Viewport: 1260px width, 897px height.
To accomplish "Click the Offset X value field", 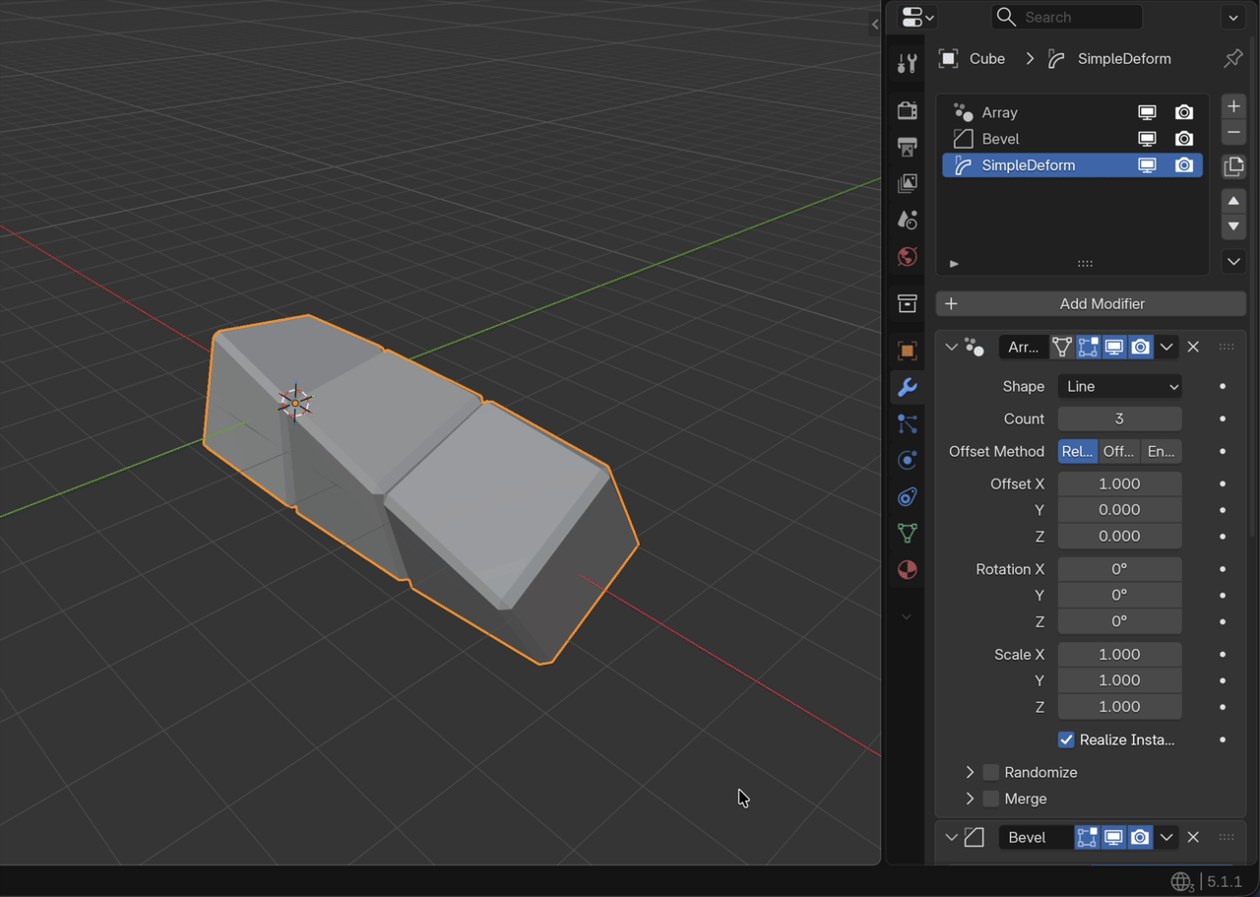I will (1119, 483).
